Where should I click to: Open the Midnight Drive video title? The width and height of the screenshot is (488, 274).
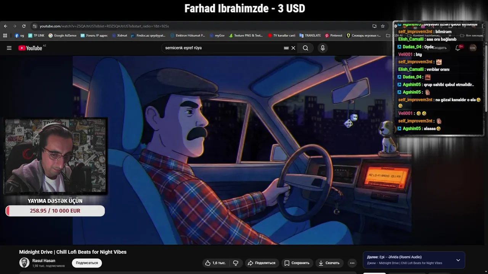[x=73, y=252]
